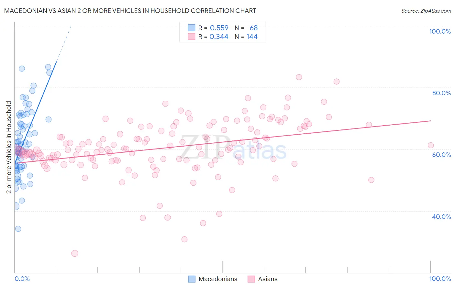Click the 100.0% y-axis label
This screenshot has height=288, width=455.
pyautogui.click(x=440, y=31)
